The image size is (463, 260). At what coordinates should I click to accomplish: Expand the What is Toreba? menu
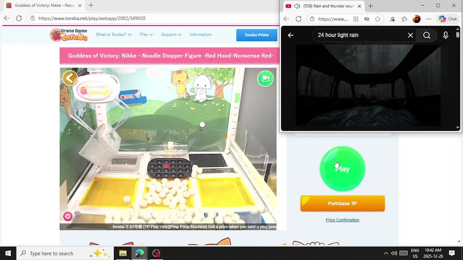tap(114, 35)
